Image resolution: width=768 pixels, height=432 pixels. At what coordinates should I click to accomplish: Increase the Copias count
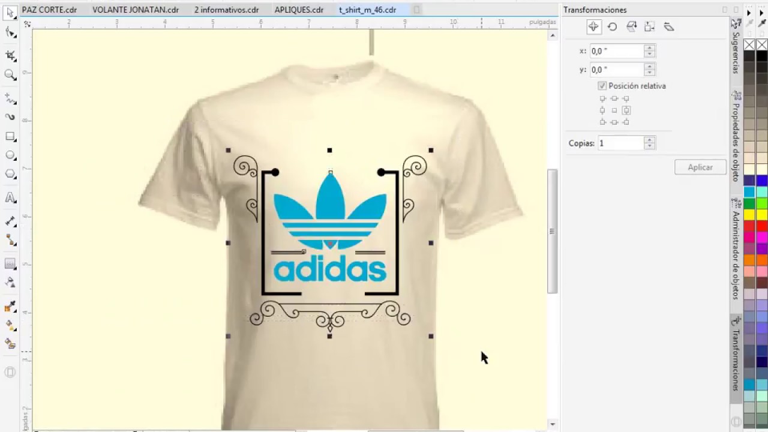tap(649, 140)
